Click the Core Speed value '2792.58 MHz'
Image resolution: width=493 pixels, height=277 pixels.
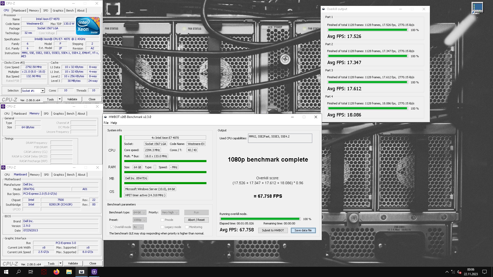(x=34, y=67)
